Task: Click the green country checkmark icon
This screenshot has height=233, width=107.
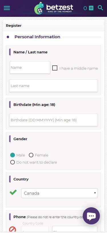Action: tap(13, 192)
